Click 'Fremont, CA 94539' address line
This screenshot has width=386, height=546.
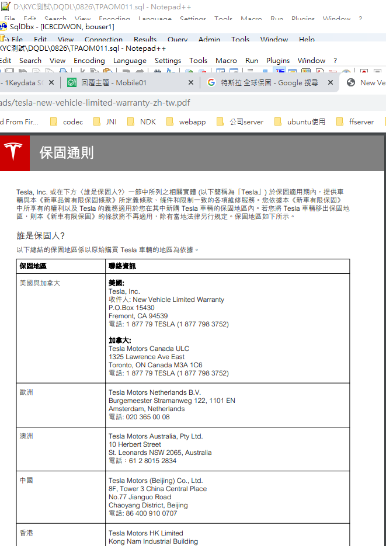click(x=138, y=316)
